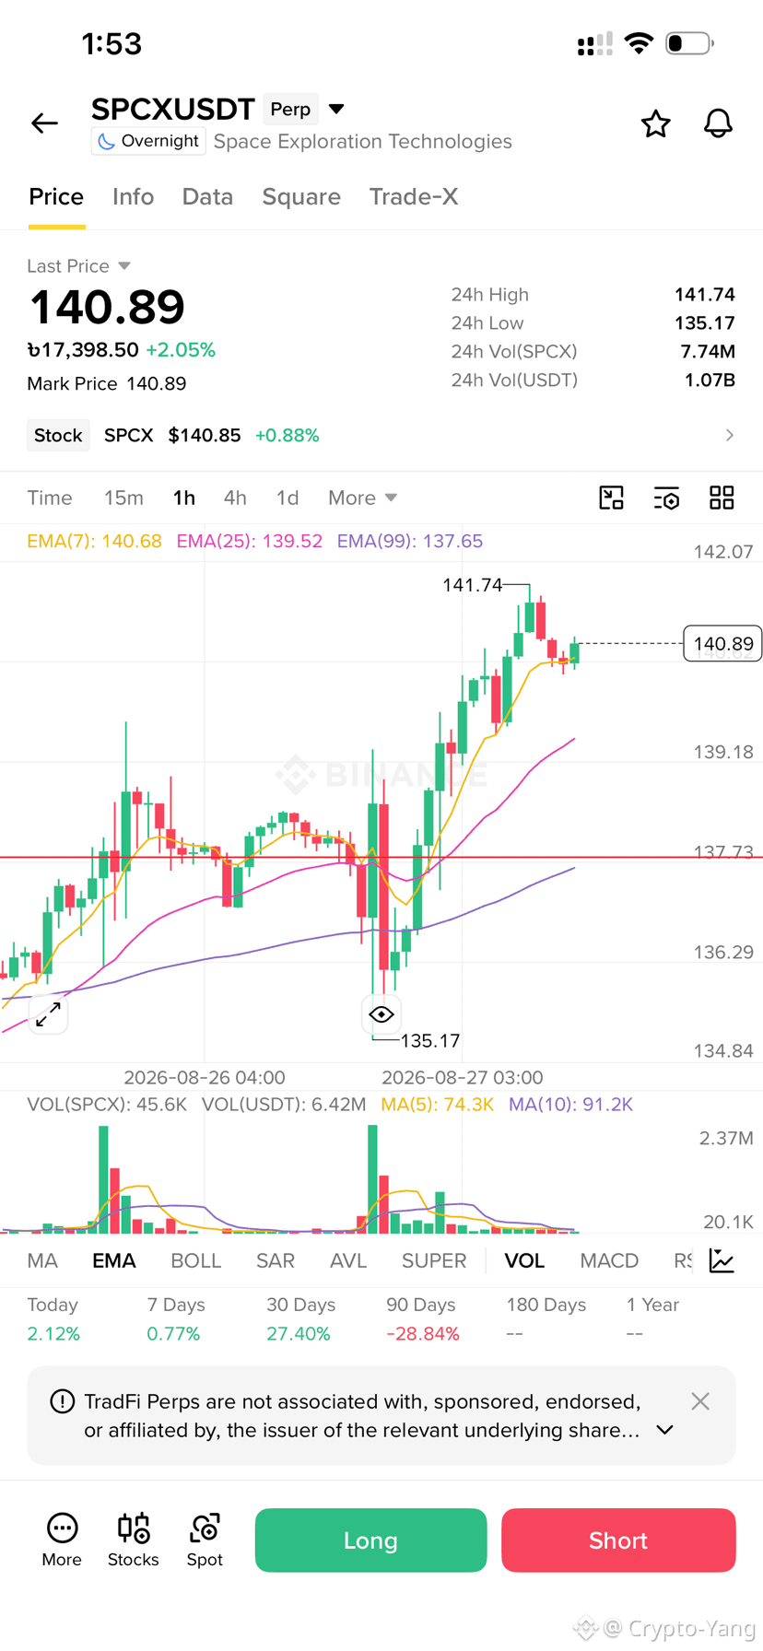The image size is (763, 1651).
Task: Tap the 24h High value 141.74
Action: point(705,295)
